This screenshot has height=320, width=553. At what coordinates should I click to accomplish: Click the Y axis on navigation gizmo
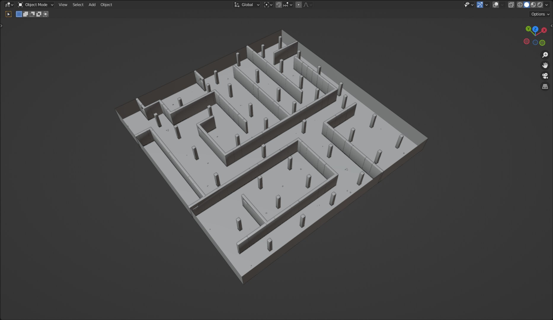[x=528, y=29]
